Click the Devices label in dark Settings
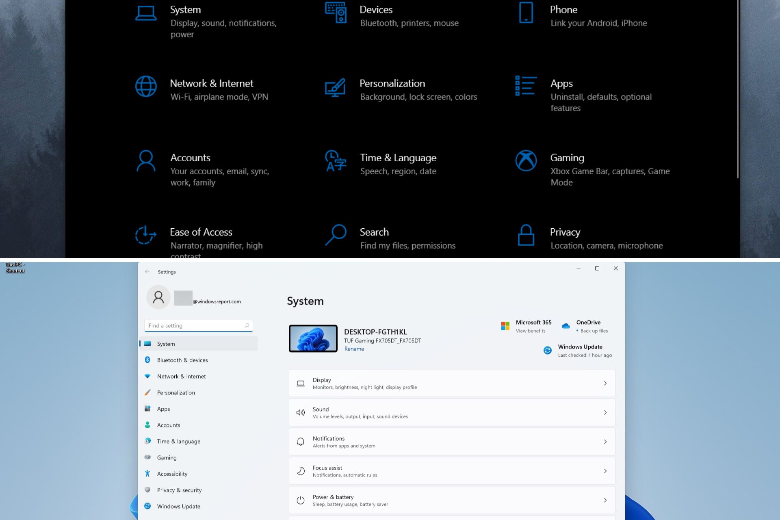Screen dimensions: 780x520 (x=376, y=9)
